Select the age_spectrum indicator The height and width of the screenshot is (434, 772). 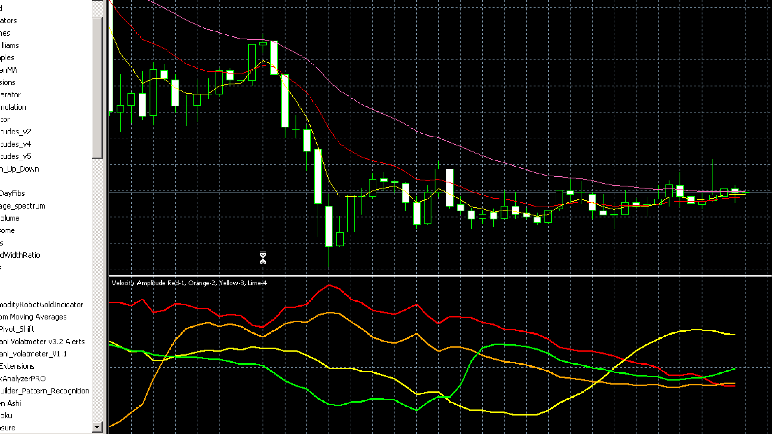pos(23,206)
